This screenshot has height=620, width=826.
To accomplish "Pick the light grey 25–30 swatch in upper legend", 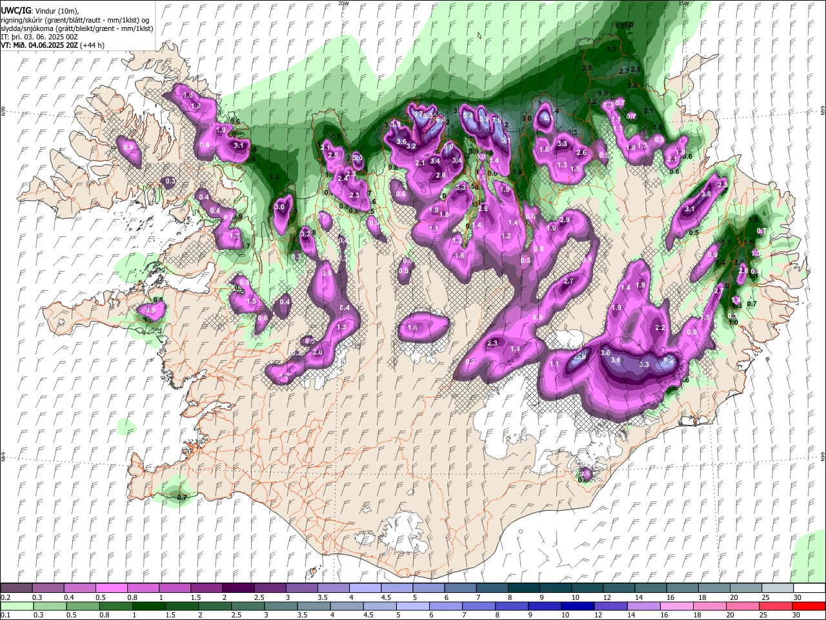I will point(777,588).
